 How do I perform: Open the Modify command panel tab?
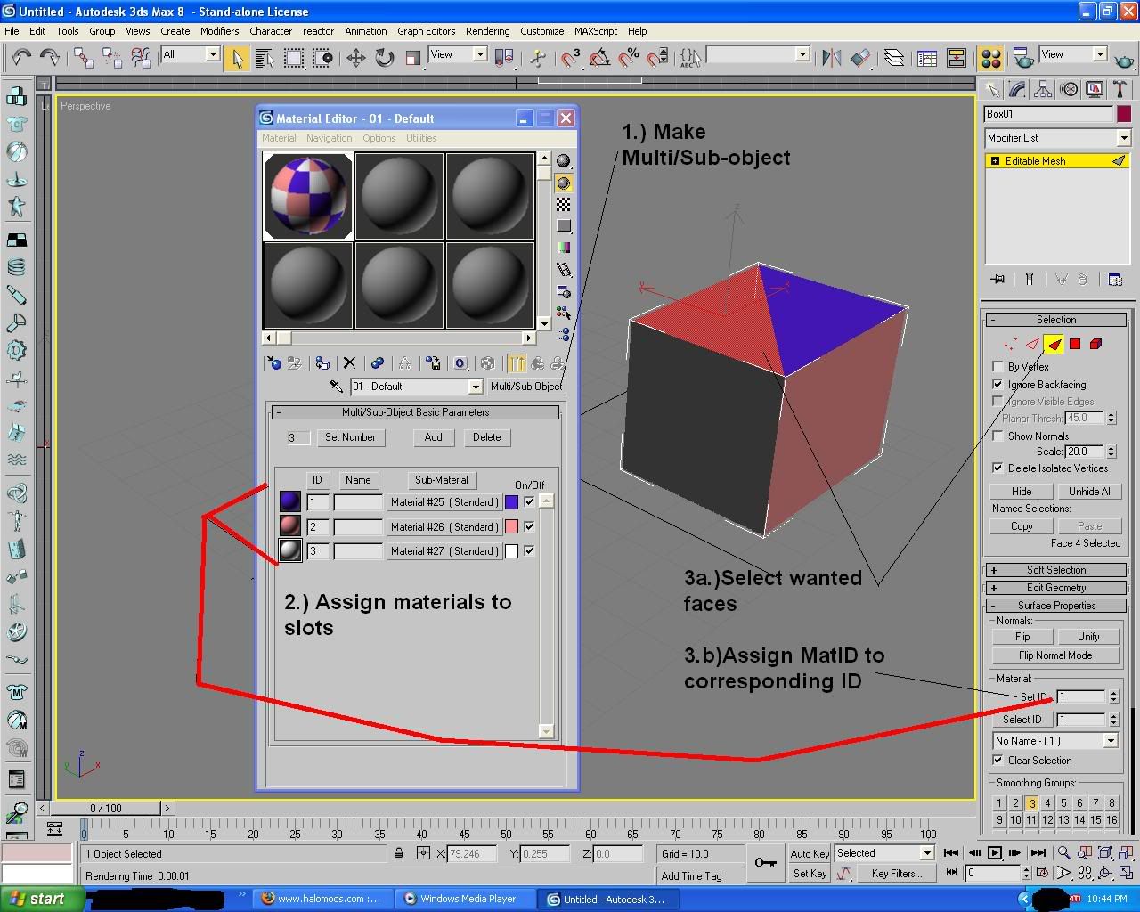click(1016, 89)
